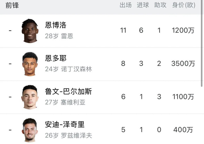Open club text 诺丁汉森林
The width and height of the screenshot is (204, 144).
click(77, 69)
